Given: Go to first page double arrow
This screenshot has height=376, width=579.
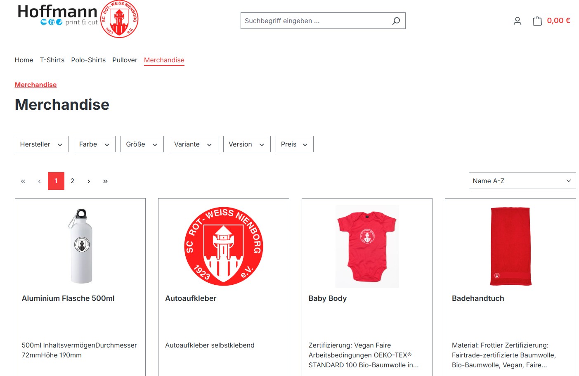Looking at the screenshot, I should (x=23, y=181).
